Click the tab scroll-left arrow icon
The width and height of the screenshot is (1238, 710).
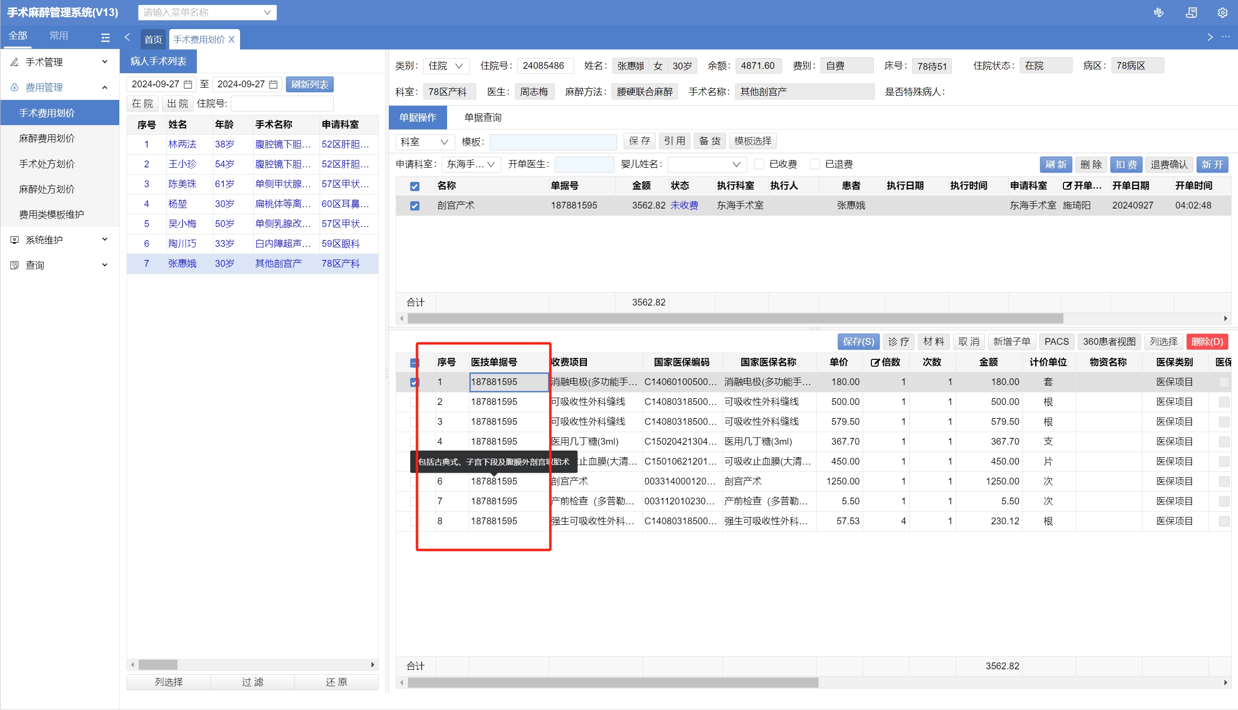[127, 37]
